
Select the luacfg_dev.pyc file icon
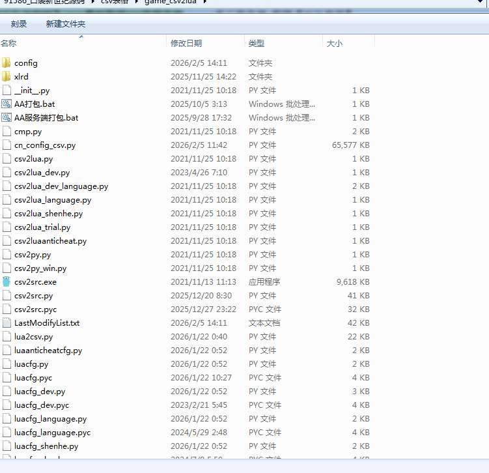(7, 405)
